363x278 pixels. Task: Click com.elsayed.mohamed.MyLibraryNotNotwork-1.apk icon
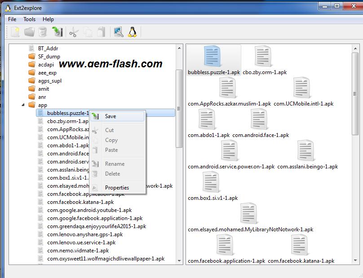tap(249, 214)
